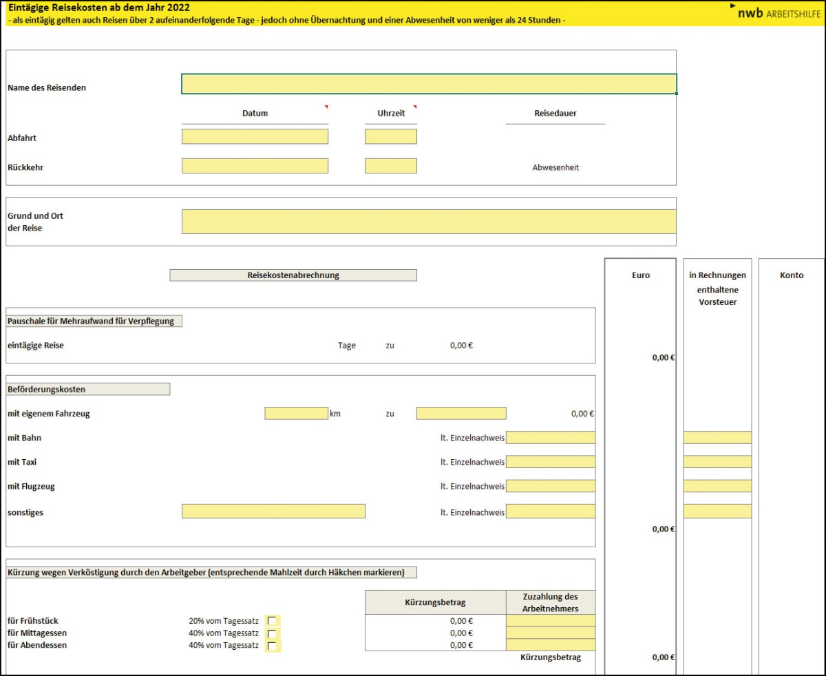Select the Taxi Einzelnachweis amount field

coord(551,462)
